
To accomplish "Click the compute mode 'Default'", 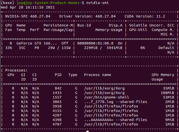I will tap(166, 48).
